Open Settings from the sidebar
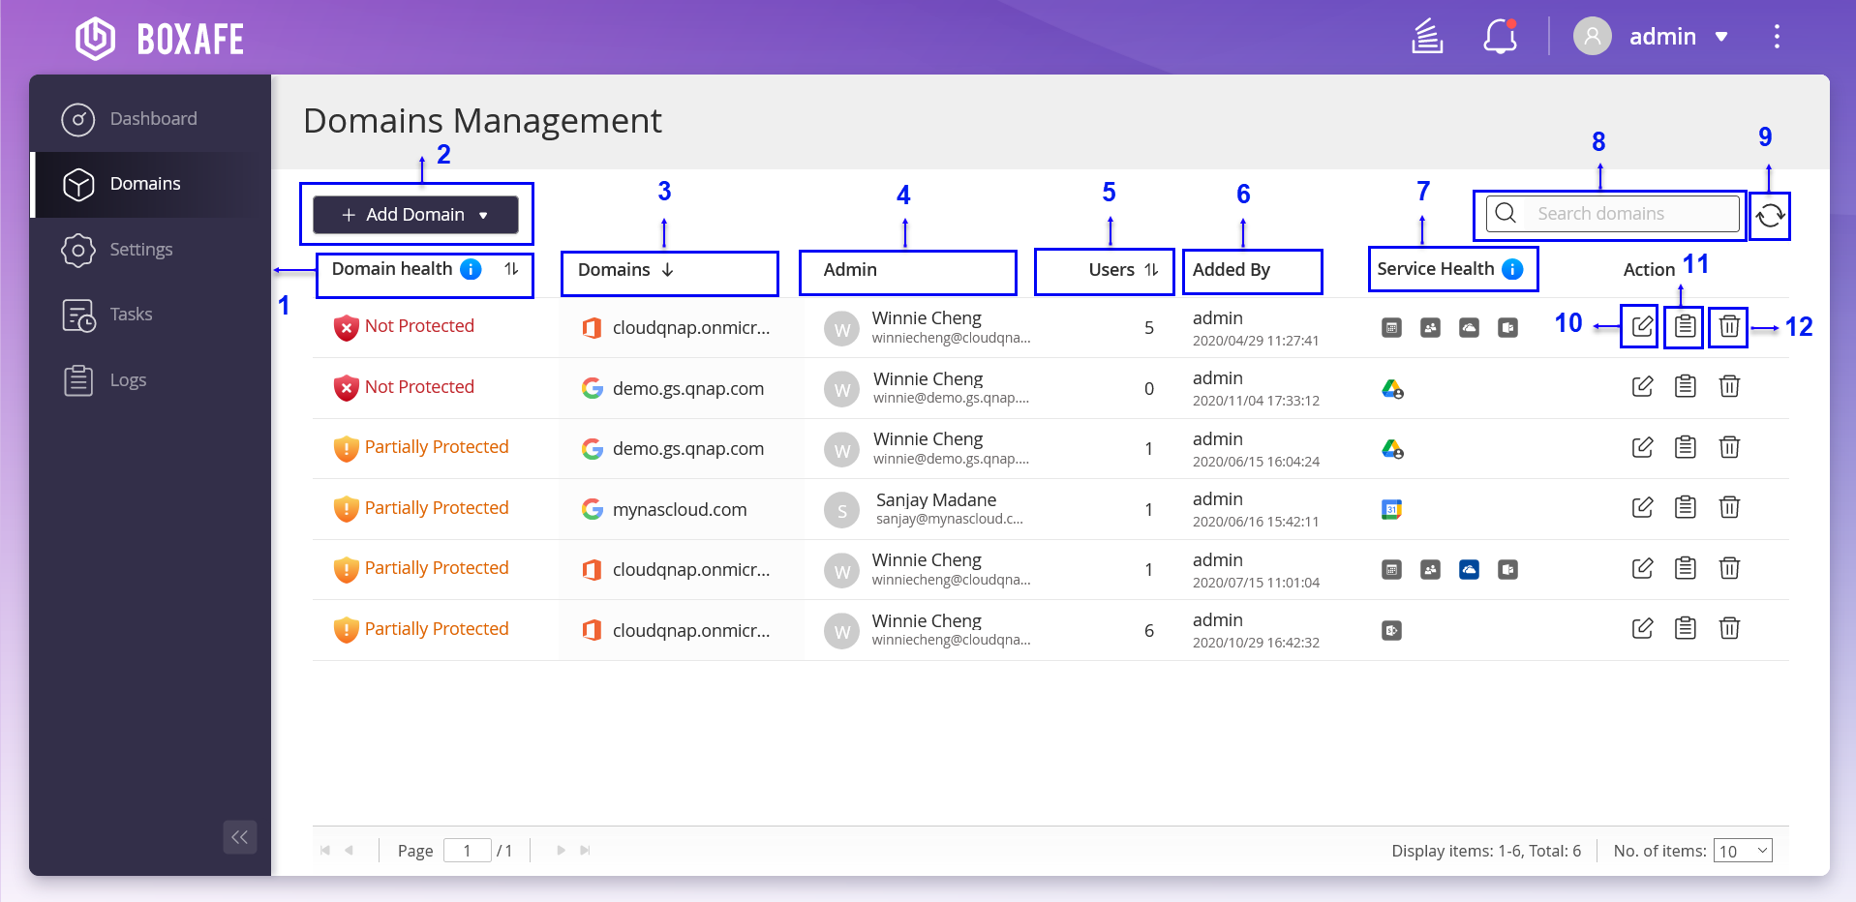1856x902 pixels. tap(140, 250)
